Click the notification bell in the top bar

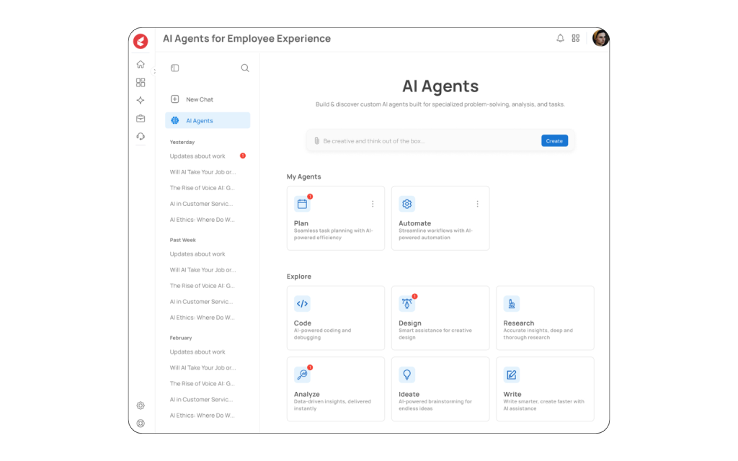[x=560, y=38]
